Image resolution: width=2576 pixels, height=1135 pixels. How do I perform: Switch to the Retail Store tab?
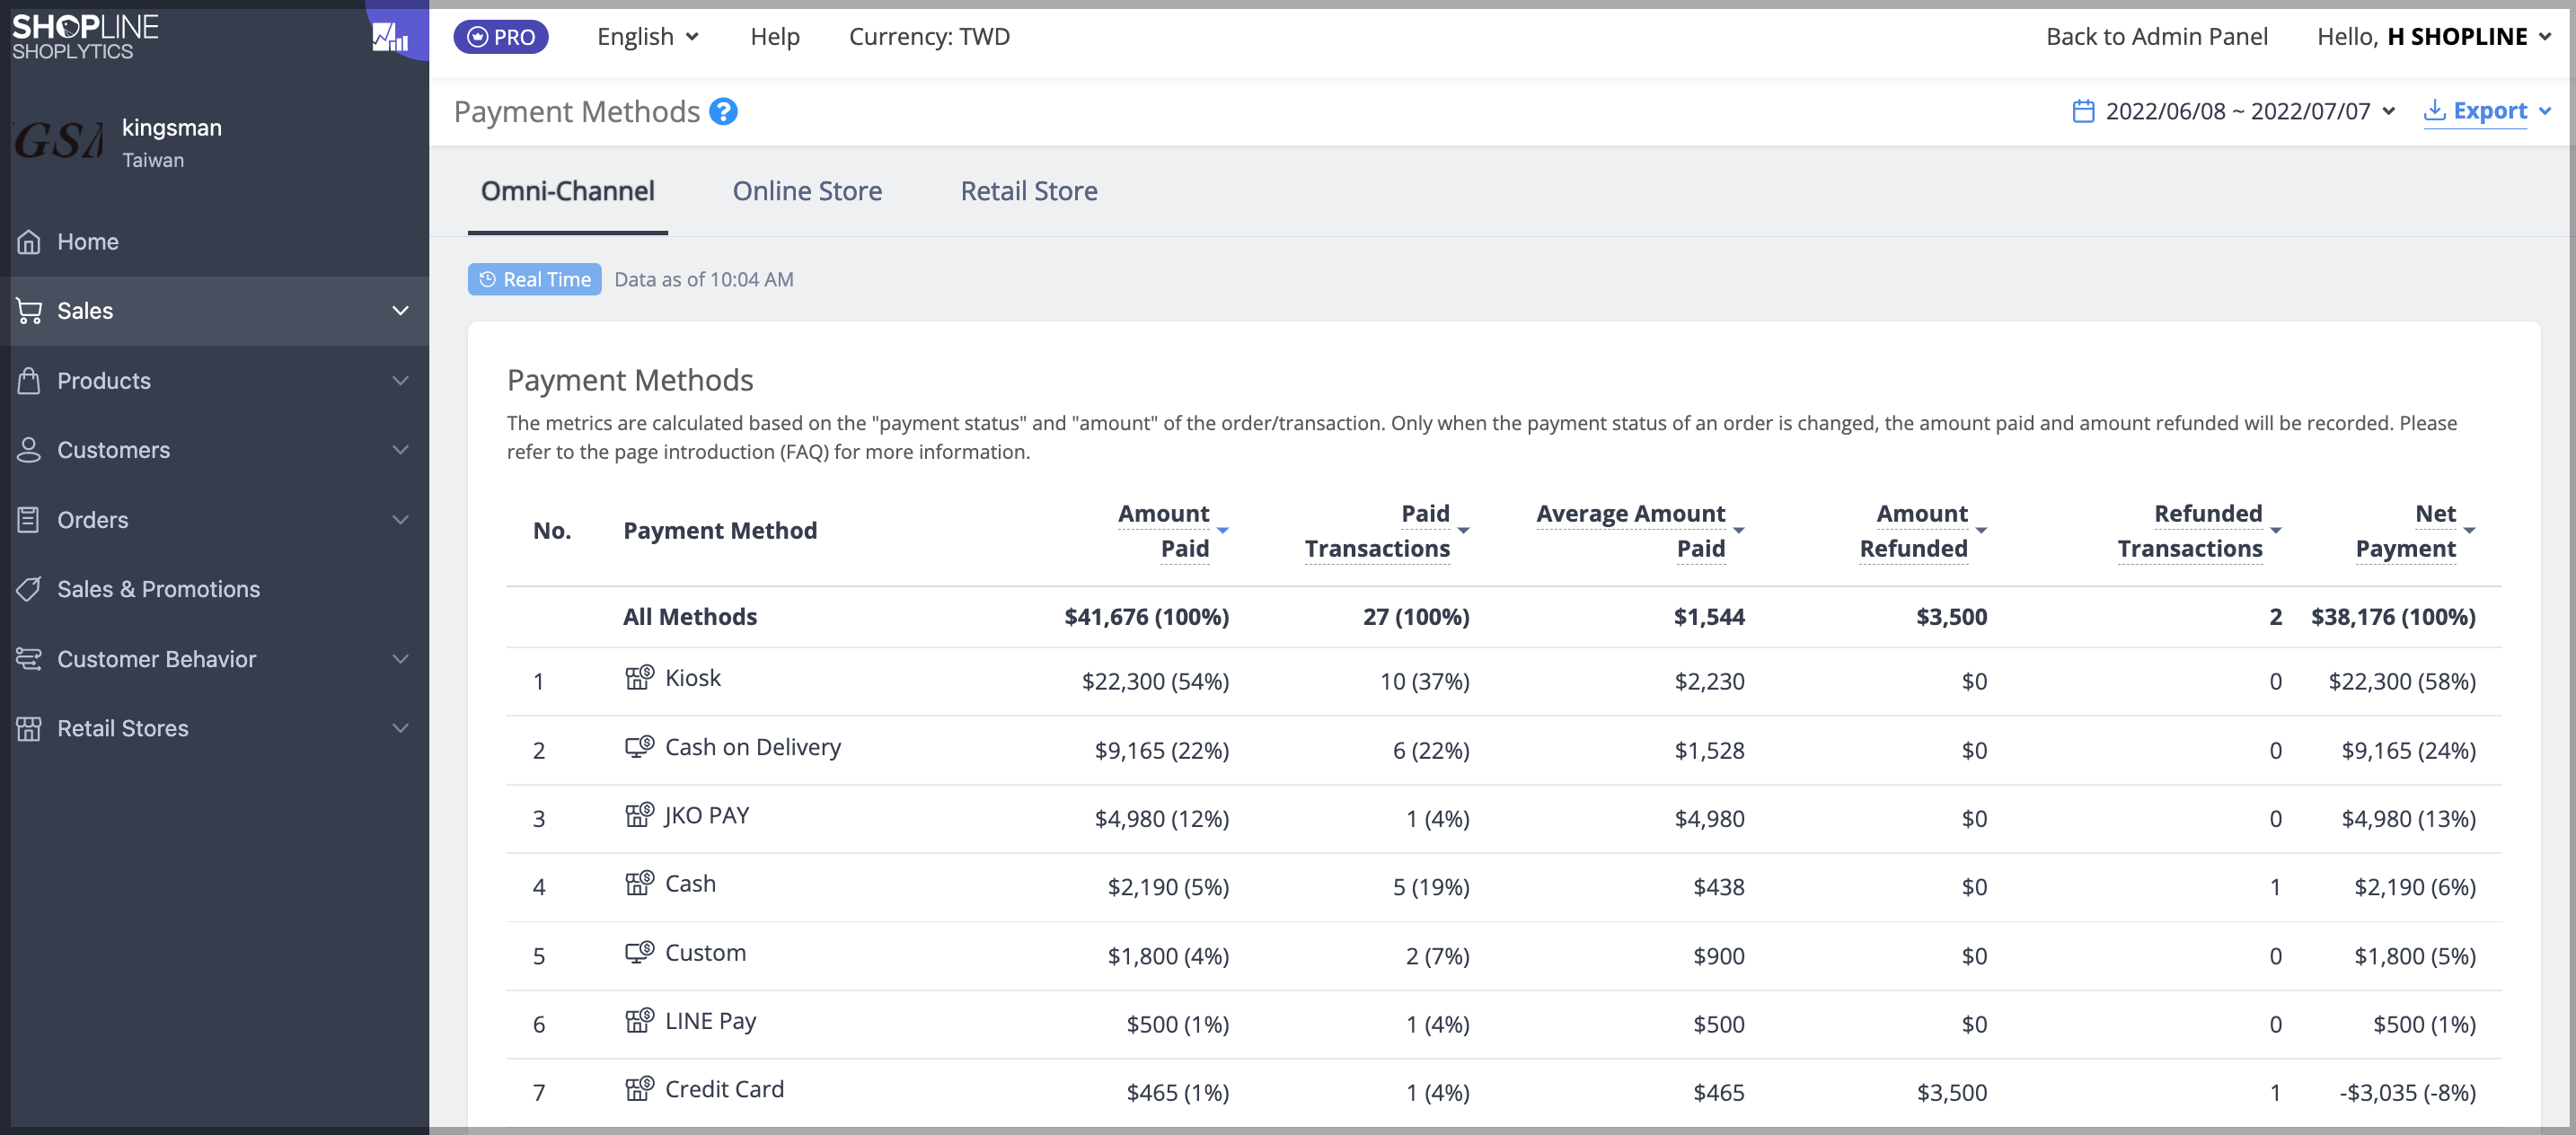(1029, 191)
